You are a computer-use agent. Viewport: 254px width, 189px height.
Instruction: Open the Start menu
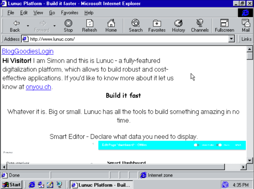(x=11, y=185)
